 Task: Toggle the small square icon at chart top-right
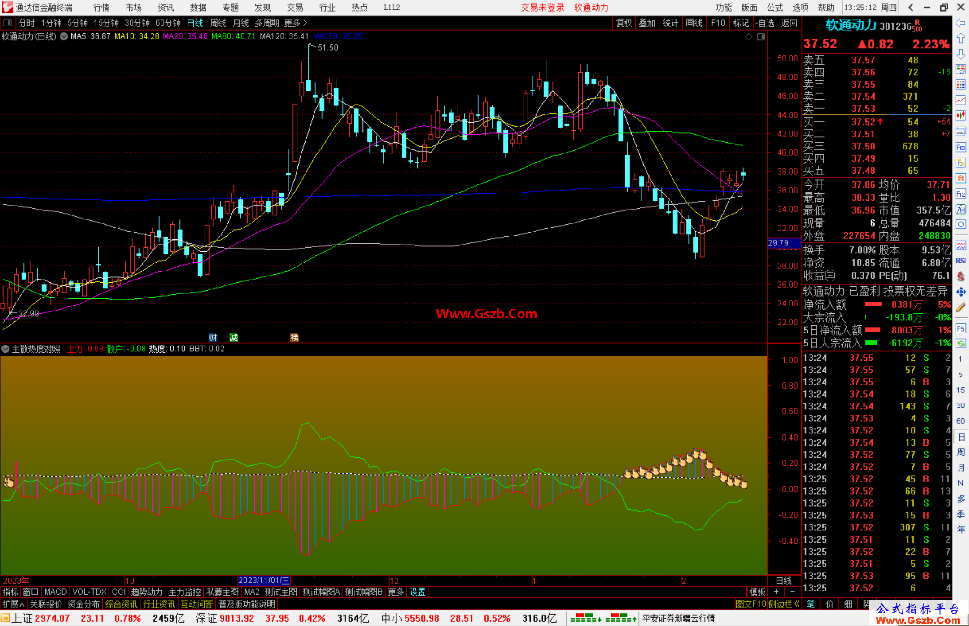761,37
